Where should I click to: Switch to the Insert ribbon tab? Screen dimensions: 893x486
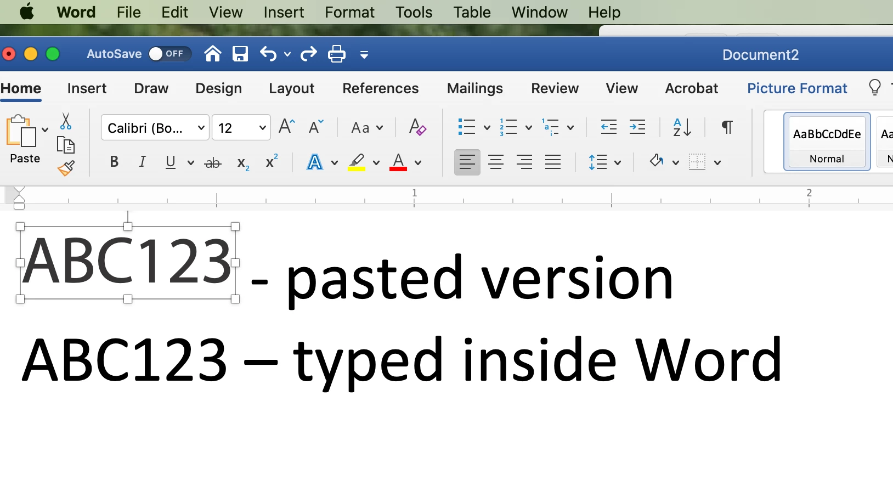tap(87, 88)
